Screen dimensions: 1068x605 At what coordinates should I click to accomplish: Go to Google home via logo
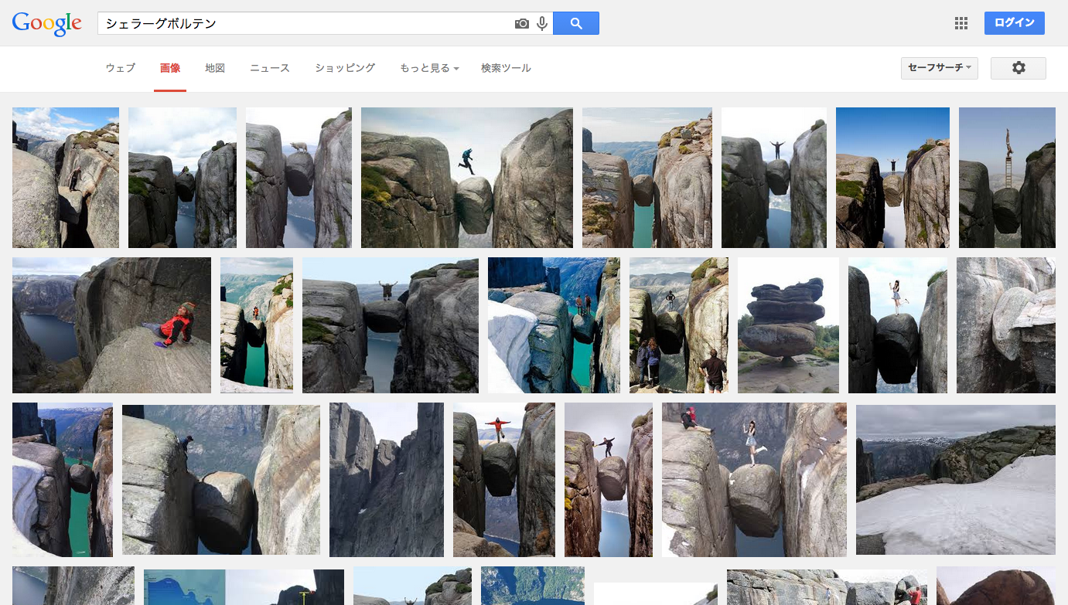tap(47, 23)
